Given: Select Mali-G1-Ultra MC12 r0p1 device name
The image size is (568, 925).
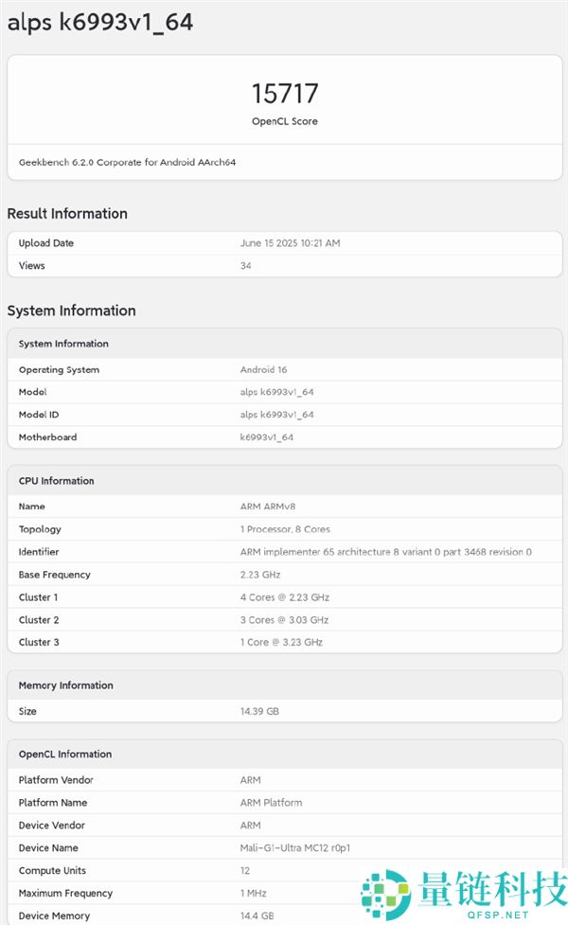Looking at the screenshot, I should (295, 847).
